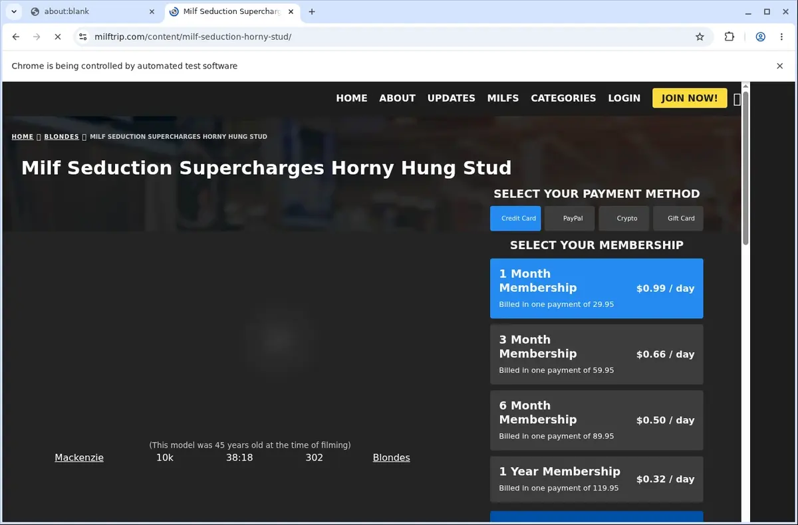The height and width of the screenshot is (525, 798).
Task: Follow the BLONDES breadcrumb link
Action: pyautogui.click(x=61, y=136)
